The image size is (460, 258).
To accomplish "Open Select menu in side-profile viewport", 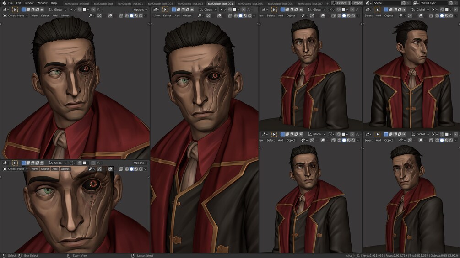I will [x=368, y=16].
